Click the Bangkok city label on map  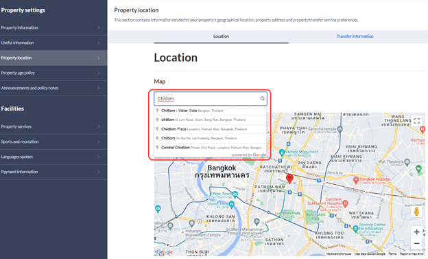(x=222, y=171)
